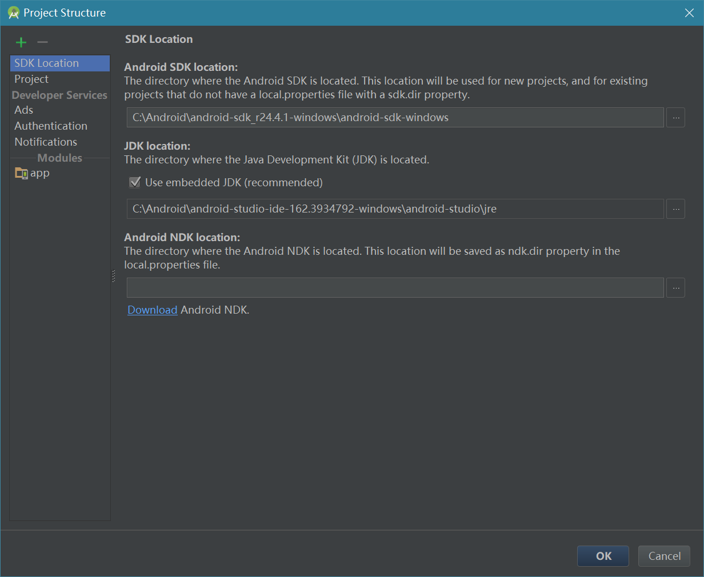Screen dimensions: 704x577
Task: Open Notifications developer service settings
Action: point(46,142)
